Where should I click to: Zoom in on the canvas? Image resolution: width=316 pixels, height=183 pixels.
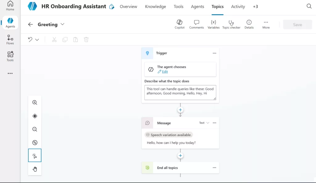[x=35, y=103]
